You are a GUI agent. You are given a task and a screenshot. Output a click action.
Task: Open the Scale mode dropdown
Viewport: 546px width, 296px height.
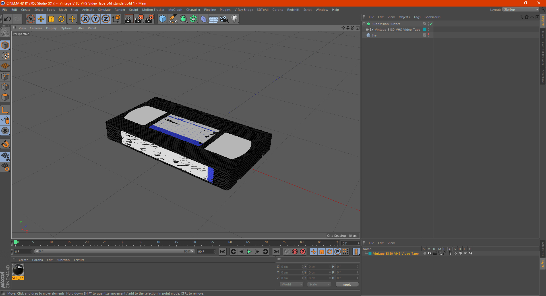click(x=319, y=284)
